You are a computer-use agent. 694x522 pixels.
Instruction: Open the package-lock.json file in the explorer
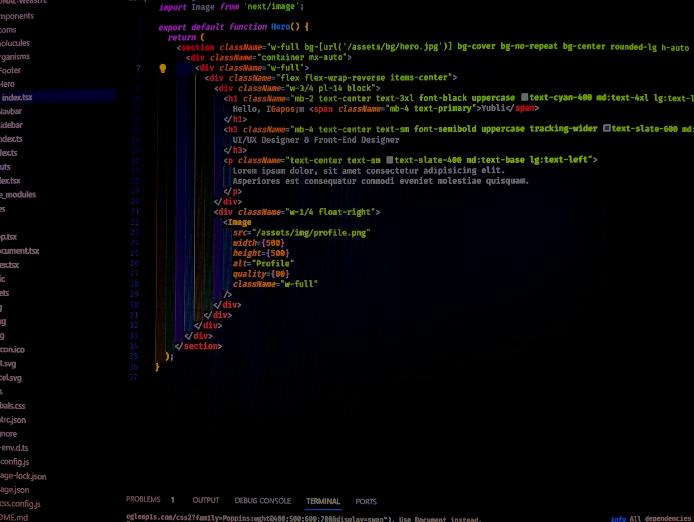pyautogui.click(x=23, y=476)
